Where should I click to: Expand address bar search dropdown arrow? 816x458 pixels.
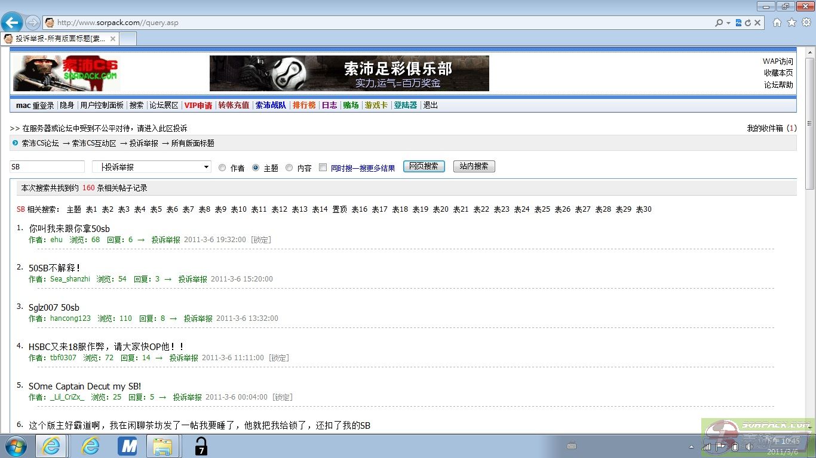(x=728, y=23)
